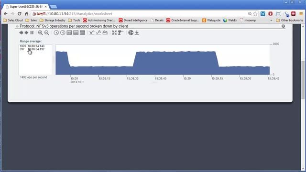Open the Details bookmark

click(157, 20)
